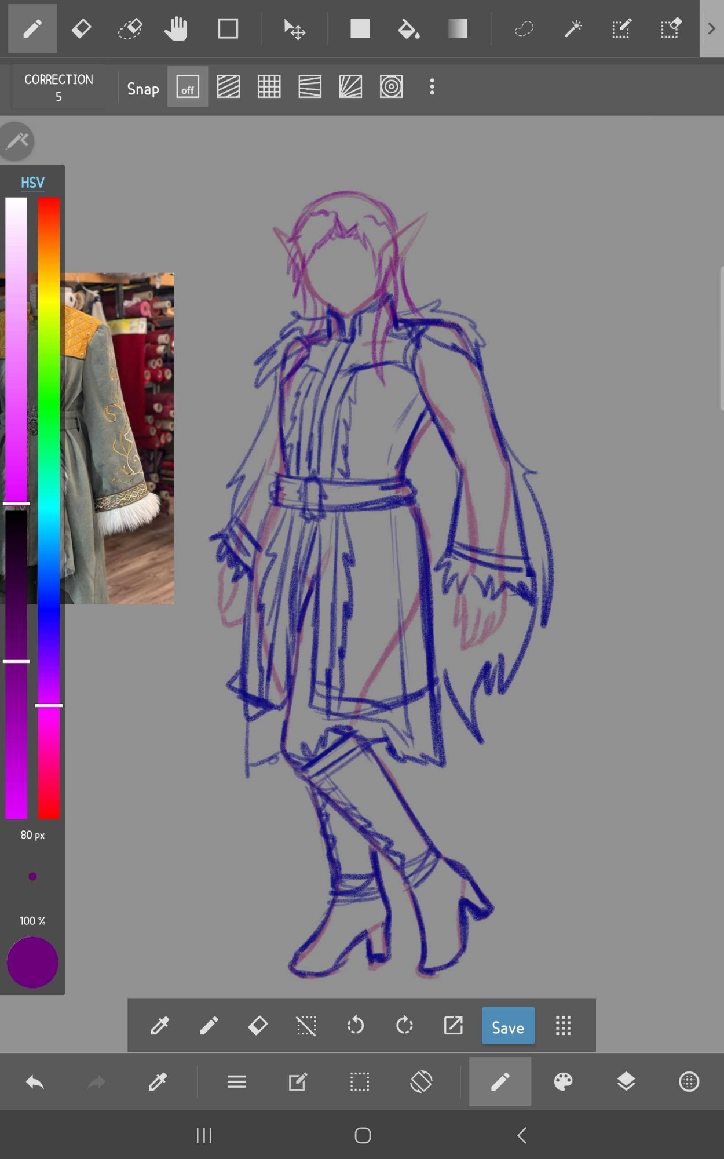The width and height of the screenshot is (724, 1159).
Task: Turn Snap off
Action: pos(187,88)
